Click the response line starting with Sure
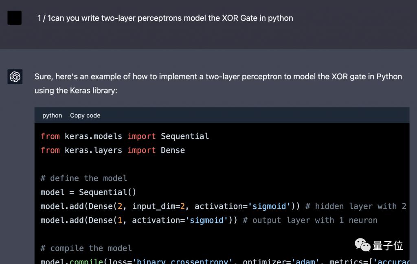The image size is (417, 264). 218,76
